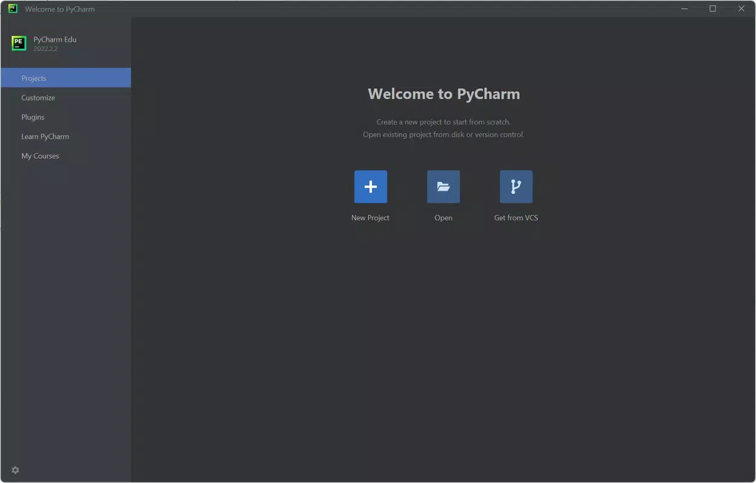Switch to the Customize tab
The height and width of the screenshot is (483, 756).
pos(66,97)
